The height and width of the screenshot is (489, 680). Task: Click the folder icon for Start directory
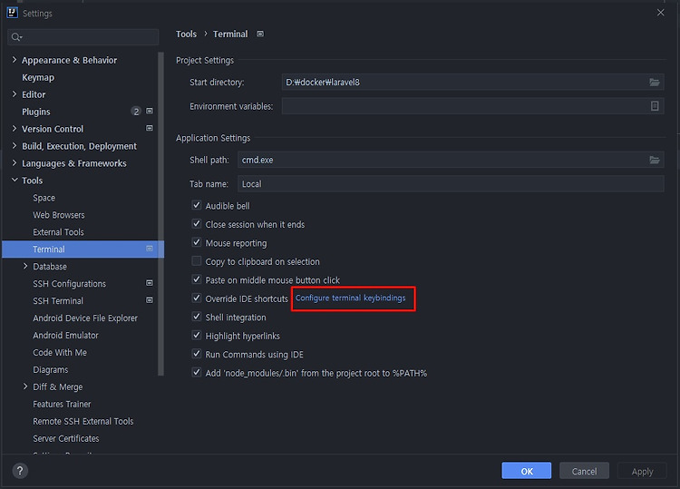(655, 82)
